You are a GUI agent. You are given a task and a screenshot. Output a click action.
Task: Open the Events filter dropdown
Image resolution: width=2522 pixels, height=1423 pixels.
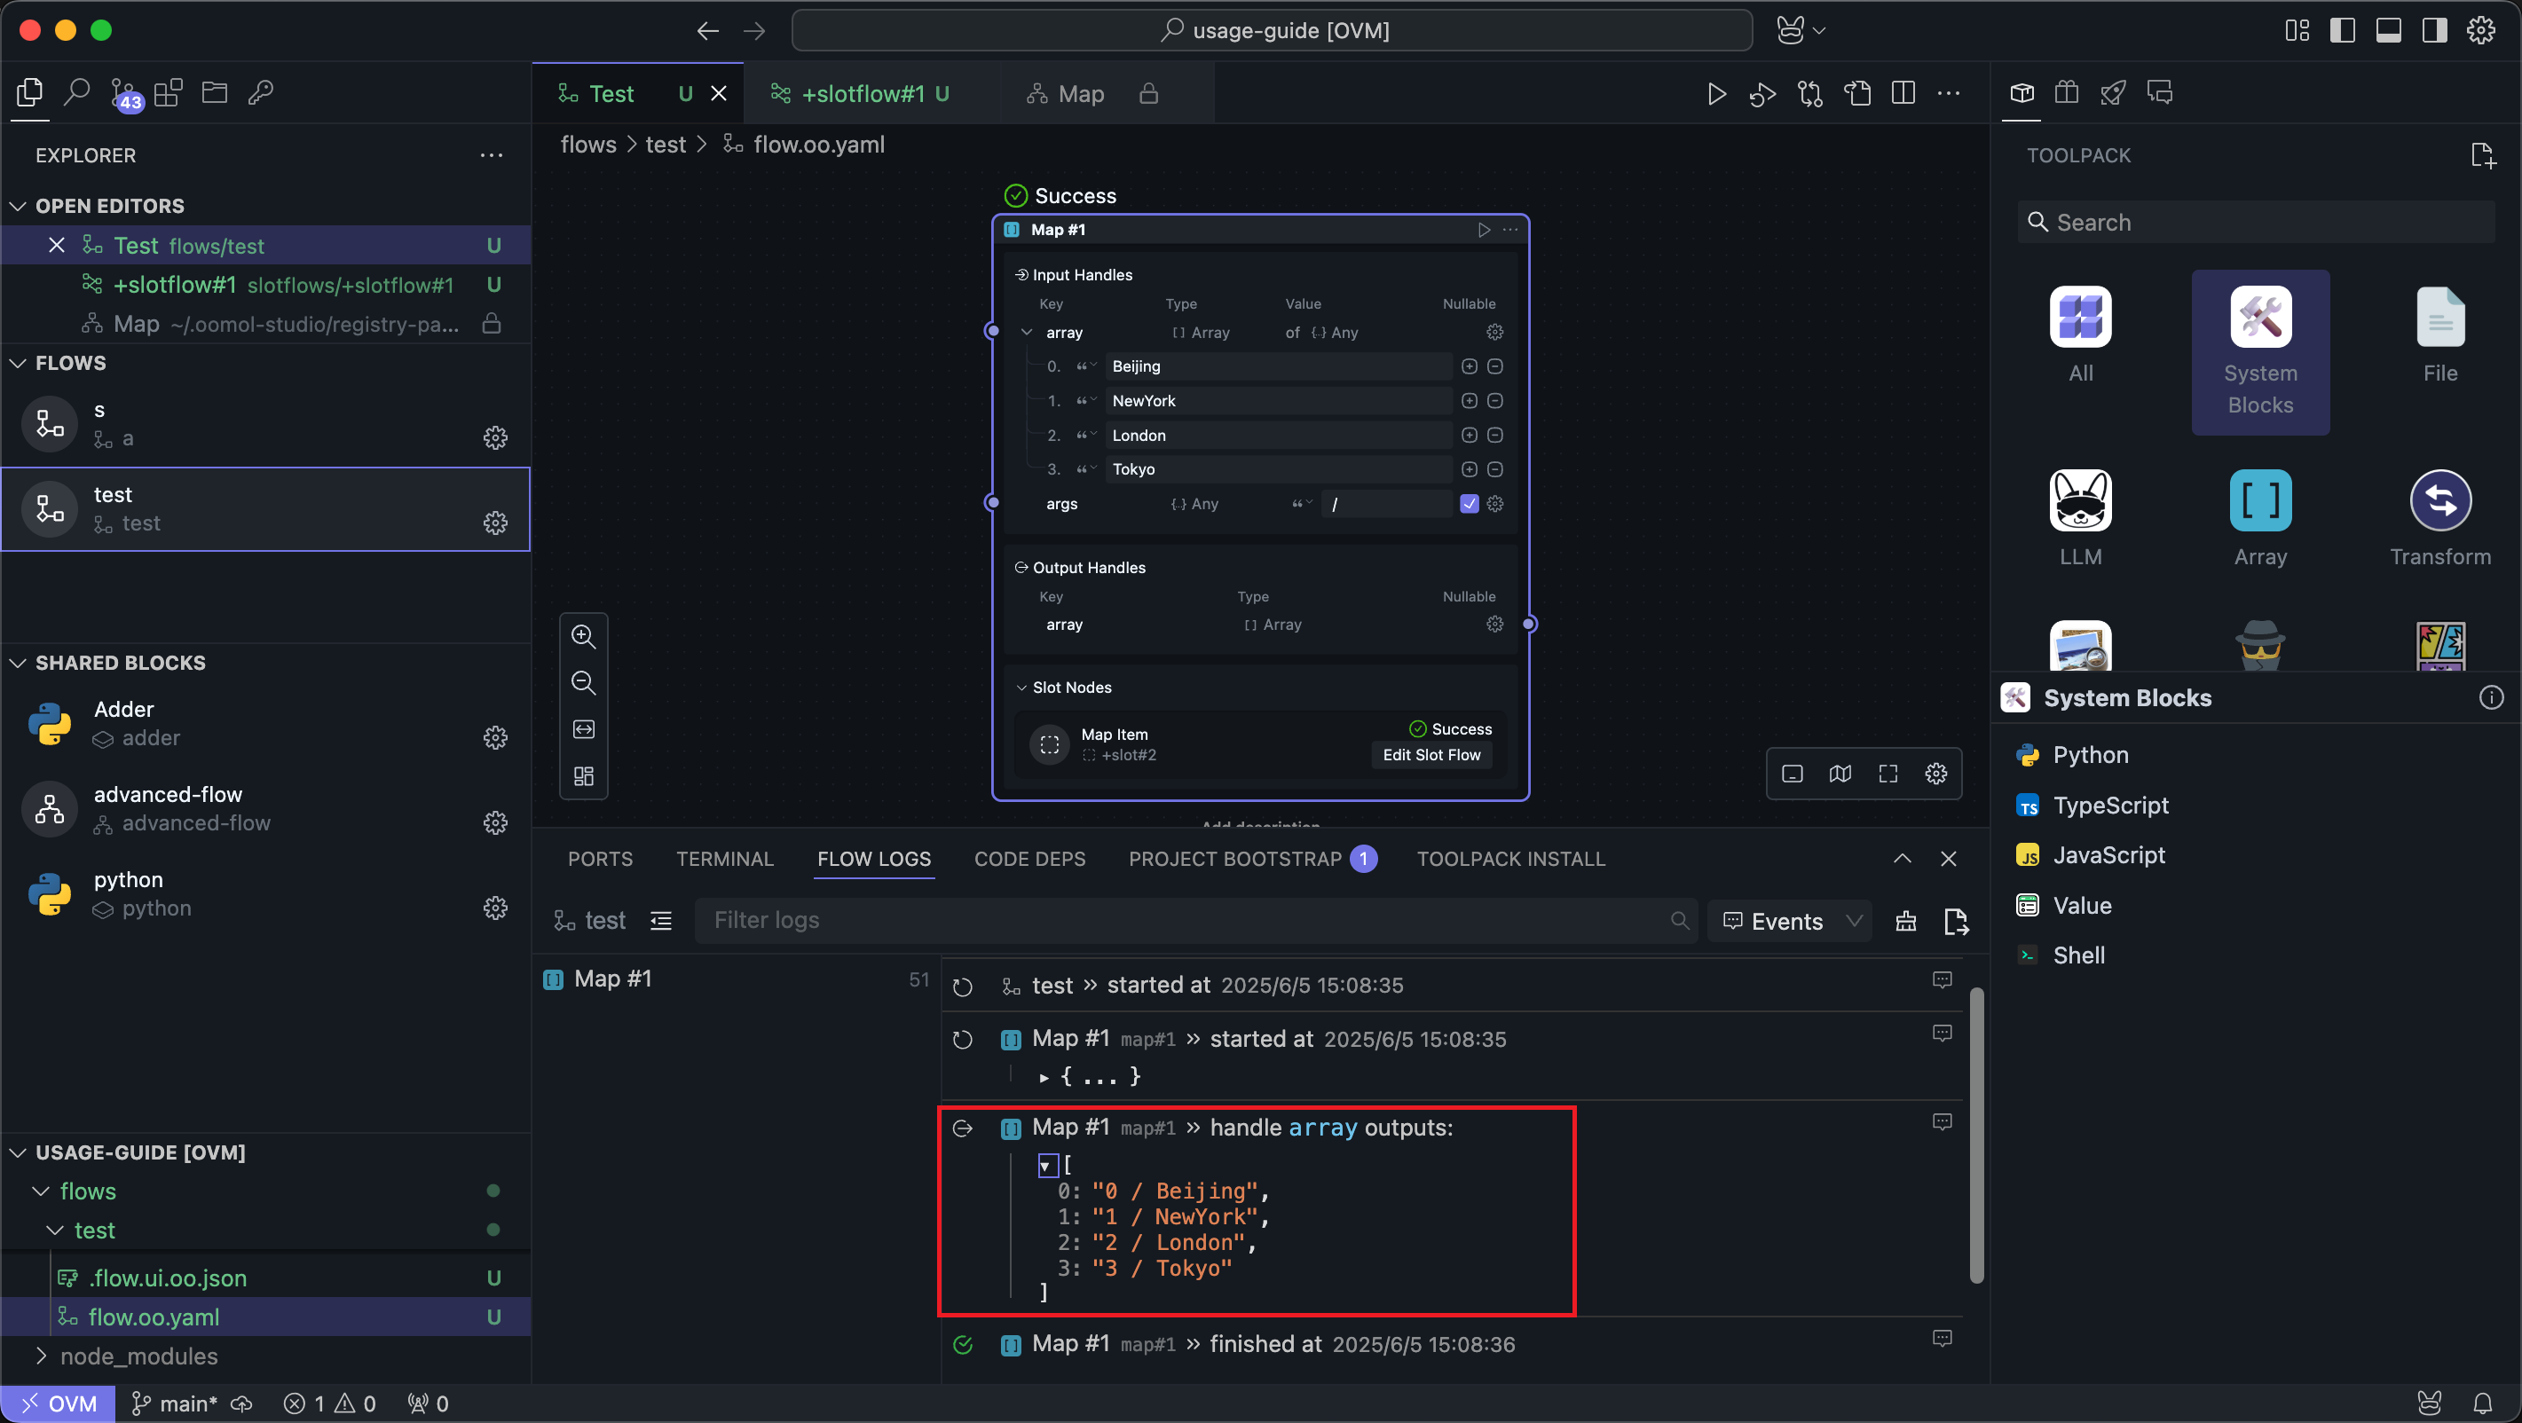point(1791,921)
